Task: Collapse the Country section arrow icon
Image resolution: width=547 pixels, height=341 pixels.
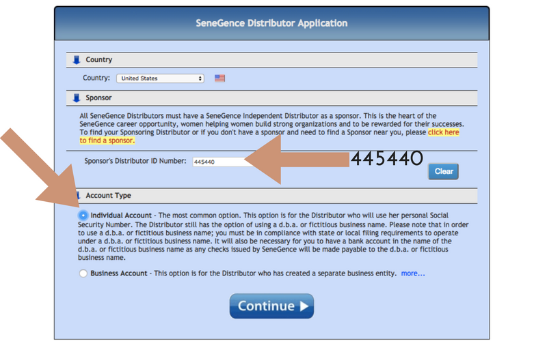Action: pos(77,60)
